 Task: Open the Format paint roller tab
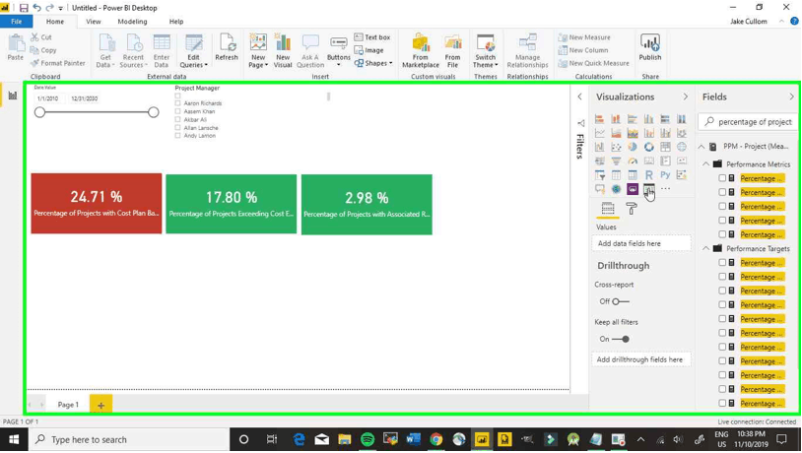(x=632, y=209)
